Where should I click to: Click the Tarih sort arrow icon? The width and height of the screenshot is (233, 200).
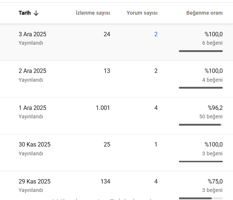click(36, 13)
